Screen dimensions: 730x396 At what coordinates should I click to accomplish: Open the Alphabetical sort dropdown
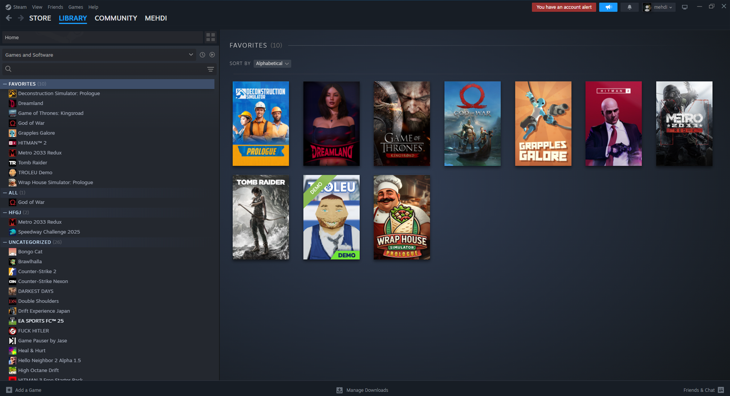[272, 63]
